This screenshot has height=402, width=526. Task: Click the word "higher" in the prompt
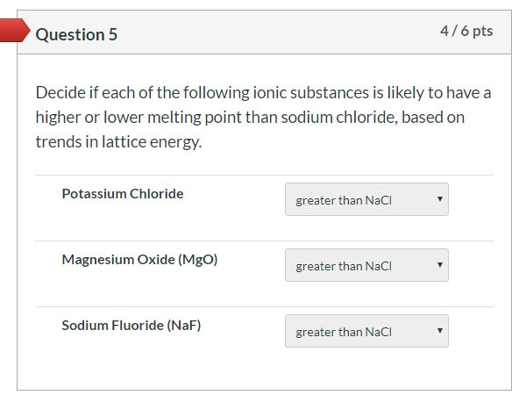tap(57, 118)
